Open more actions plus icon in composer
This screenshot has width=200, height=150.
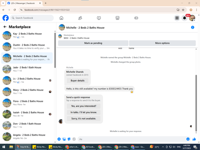point(59,139)
